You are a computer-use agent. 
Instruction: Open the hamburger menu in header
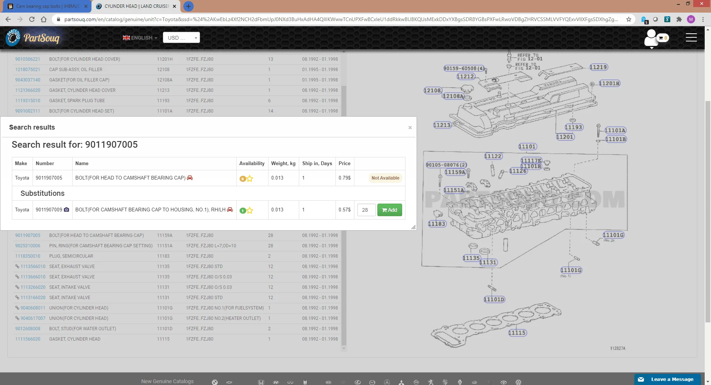tap(691, 37)
